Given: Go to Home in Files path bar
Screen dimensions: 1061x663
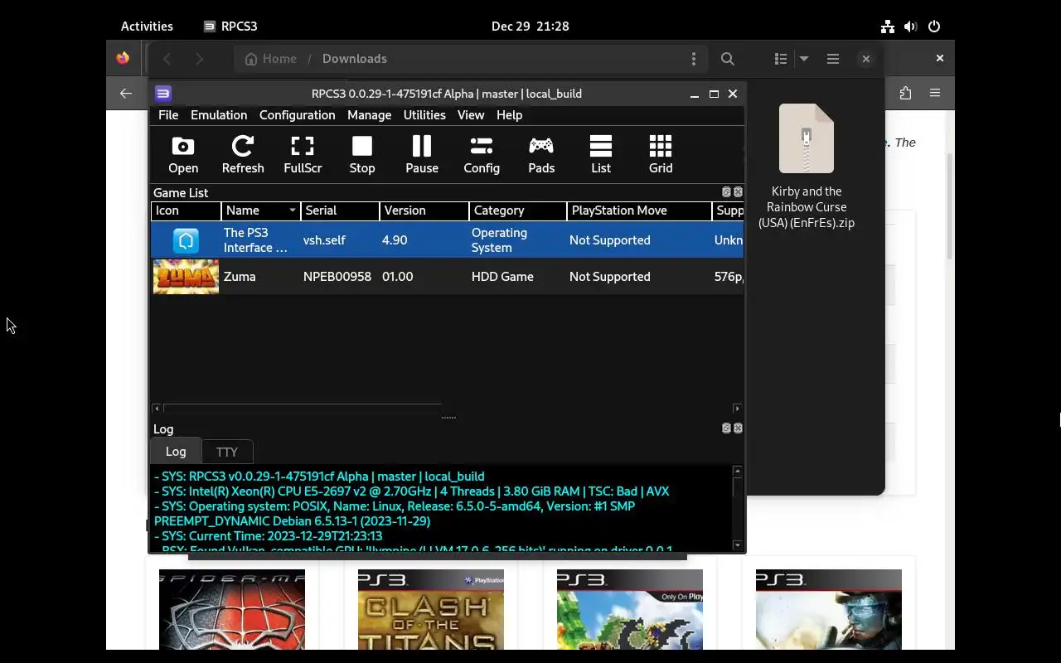Looking at the screenshot, I should point(271,59).
